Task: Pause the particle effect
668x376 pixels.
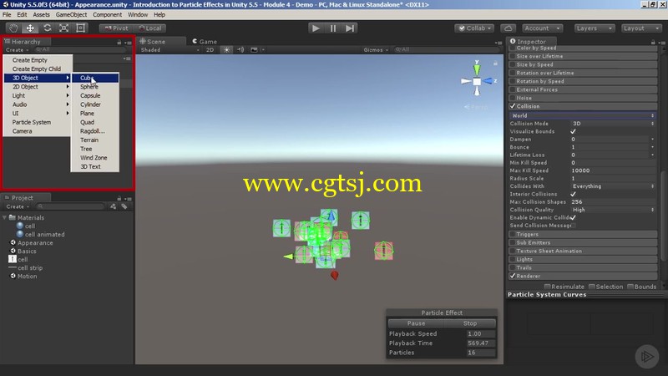Action: click(415, 323)
